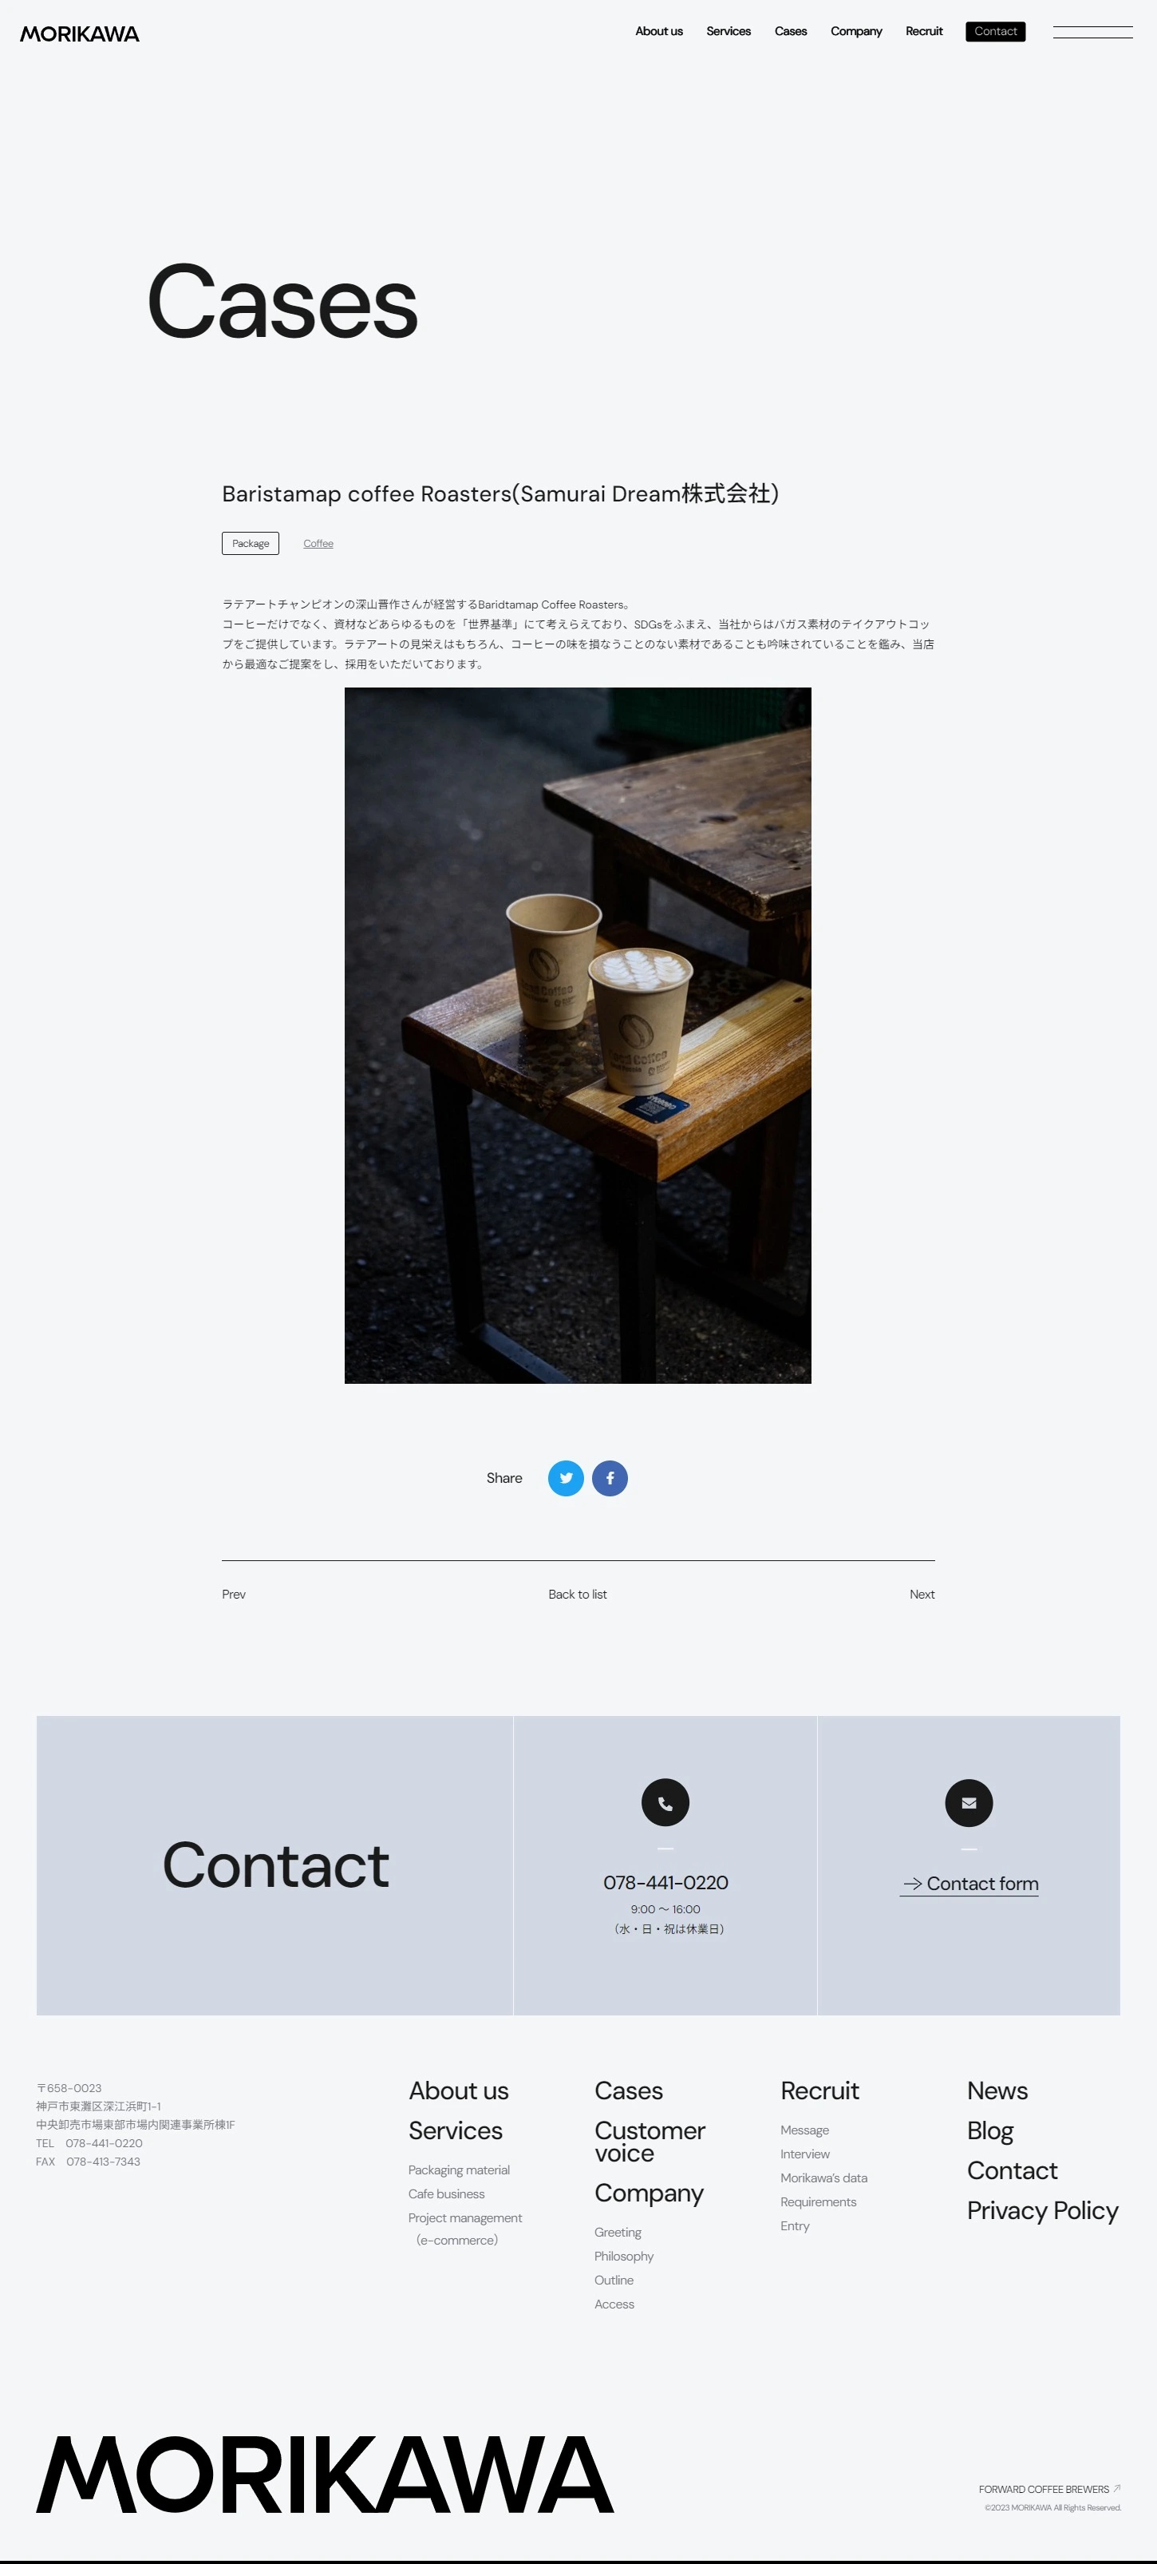Open the Coffee tag link
1157x2564 pixels.
pyautogui.click(x=318, y=544)
